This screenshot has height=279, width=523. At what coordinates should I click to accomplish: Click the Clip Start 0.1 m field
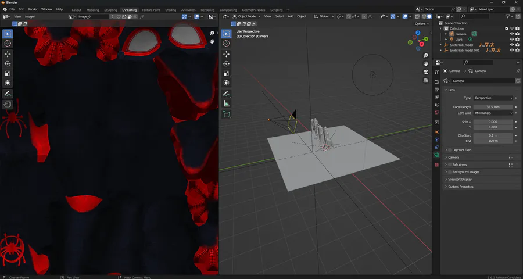[493, 136]
